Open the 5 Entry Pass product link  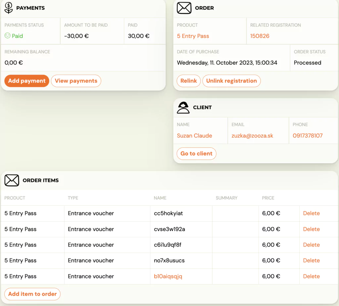tap(193, 36)
